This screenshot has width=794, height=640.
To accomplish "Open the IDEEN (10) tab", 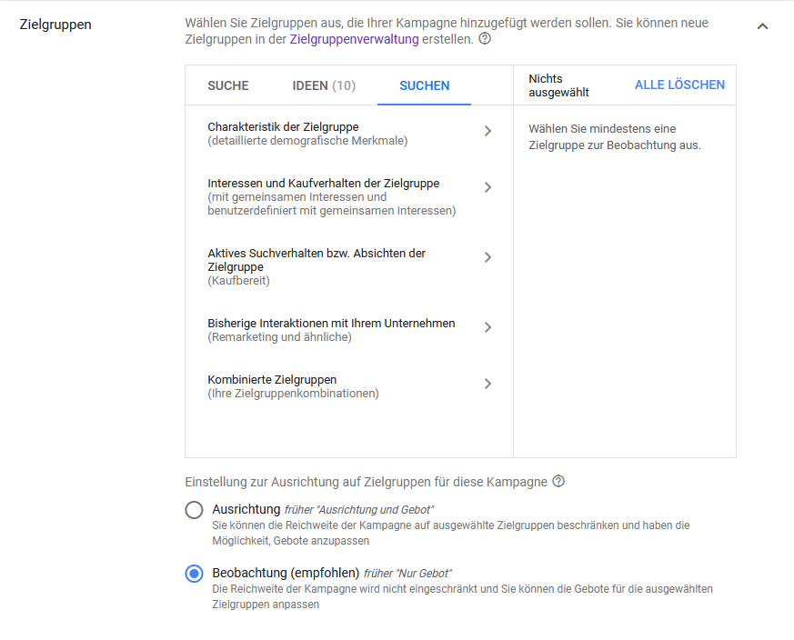I will (x=324, y=85).
